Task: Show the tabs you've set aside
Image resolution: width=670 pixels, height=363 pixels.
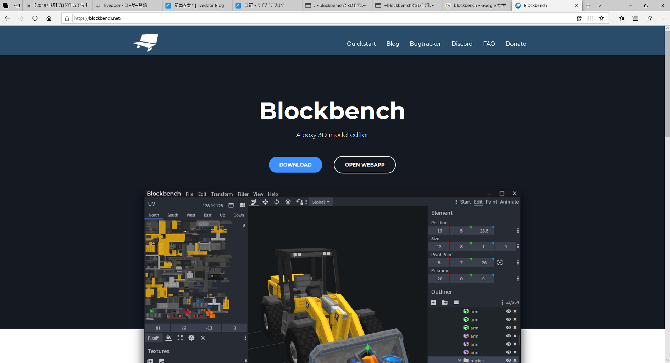Action: pos(5,6)
